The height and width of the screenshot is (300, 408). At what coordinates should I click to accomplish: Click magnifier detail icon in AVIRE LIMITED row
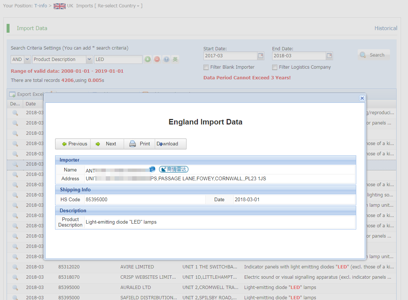pyautogui.click(x=15, y=267)
